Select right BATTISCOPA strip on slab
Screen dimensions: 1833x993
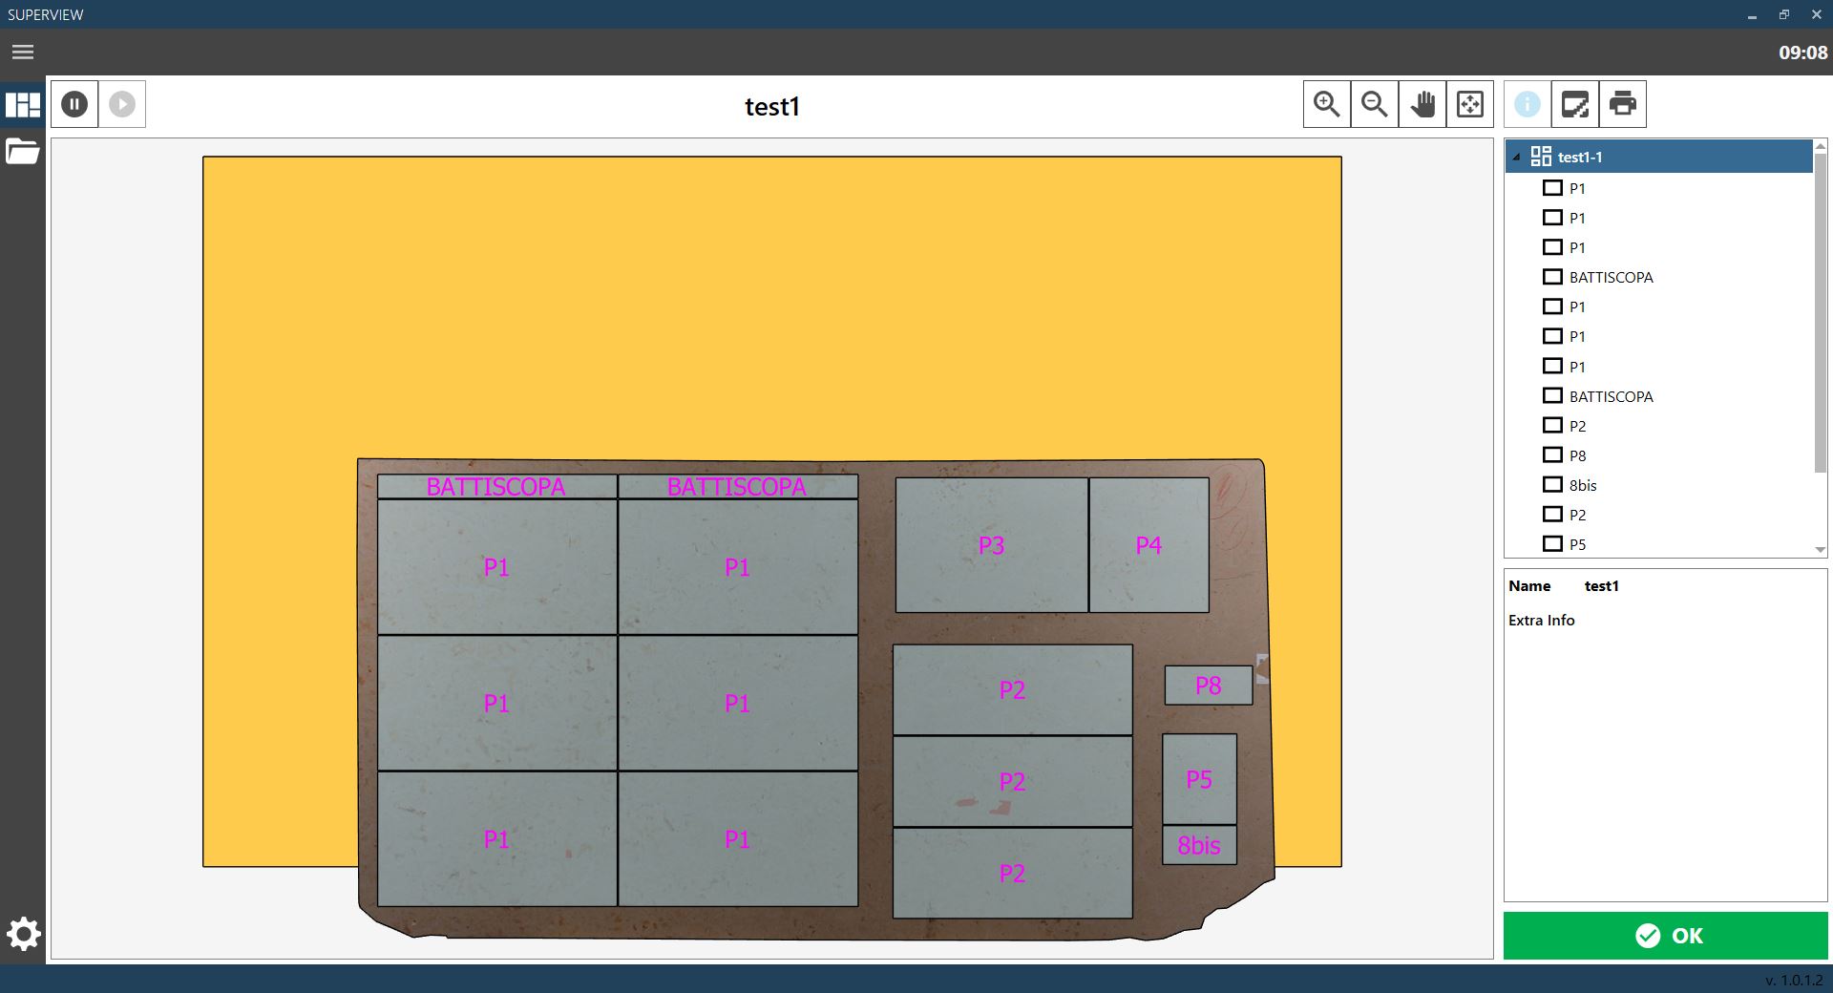pyautogui.click(x=737, y=487)
